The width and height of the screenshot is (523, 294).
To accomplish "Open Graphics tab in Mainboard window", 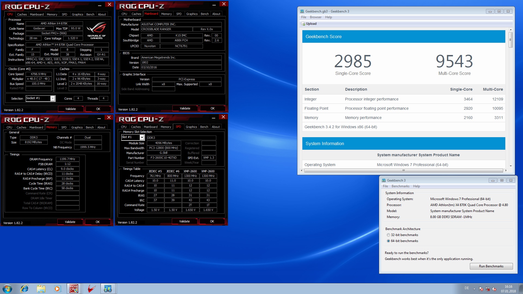I will click(192, 14).
